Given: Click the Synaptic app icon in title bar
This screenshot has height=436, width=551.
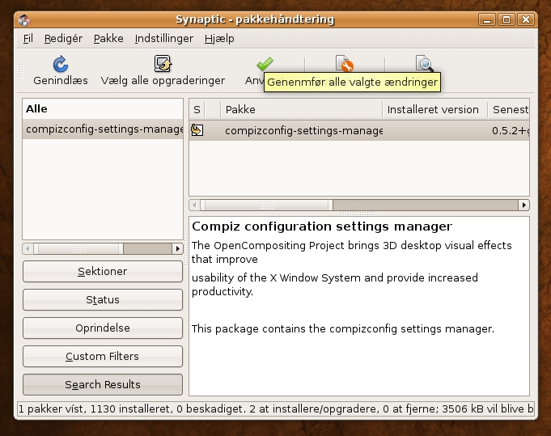Looking at the screenshot, I should [24, 19].
